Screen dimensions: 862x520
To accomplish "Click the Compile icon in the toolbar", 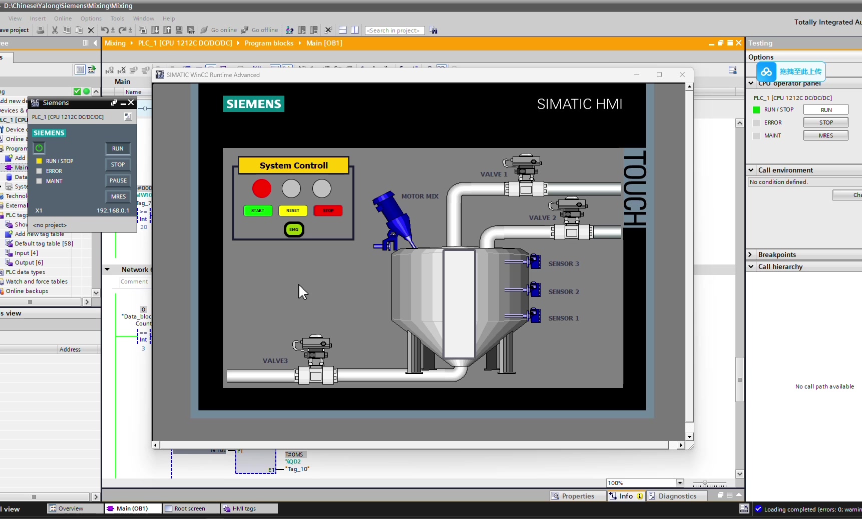I will [143, 30].
